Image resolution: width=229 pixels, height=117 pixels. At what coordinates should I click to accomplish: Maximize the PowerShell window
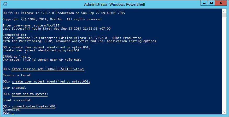[212, 3]
